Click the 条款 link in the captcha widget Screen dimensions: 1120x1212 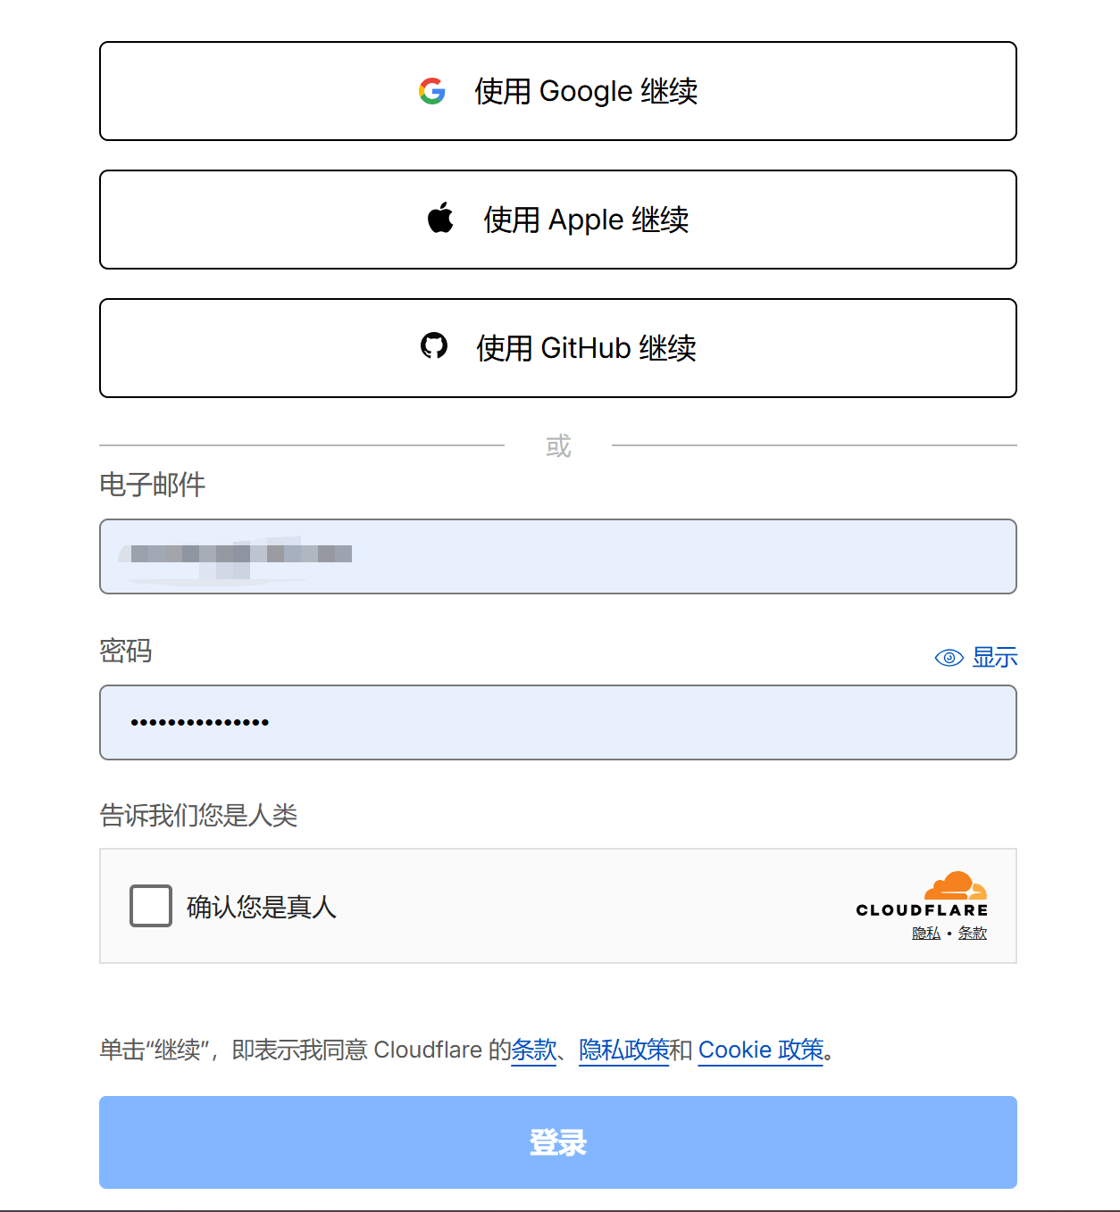973,933
